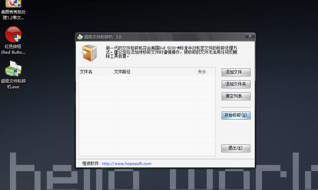Close the 超级文件粉碎机 window
The height and width of the screenshot is (190, 318).
click(x=251, y=36)
